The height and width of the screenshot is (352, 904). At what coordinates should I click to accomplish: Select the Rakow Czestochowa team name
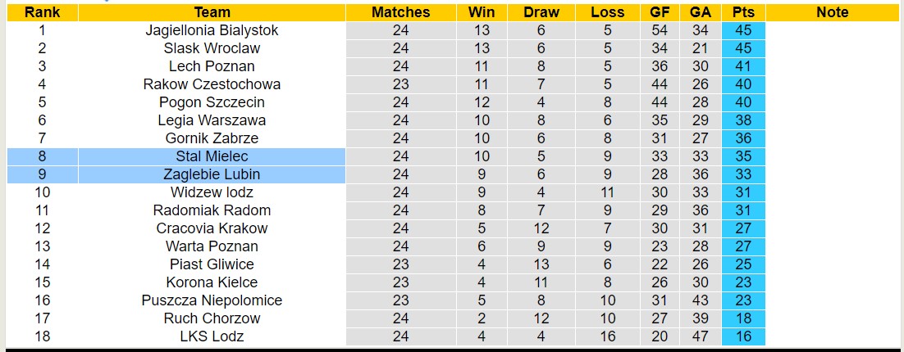click(212, 84)
